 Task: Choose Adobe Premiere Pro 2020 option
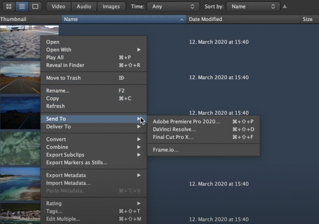(186, 122)
